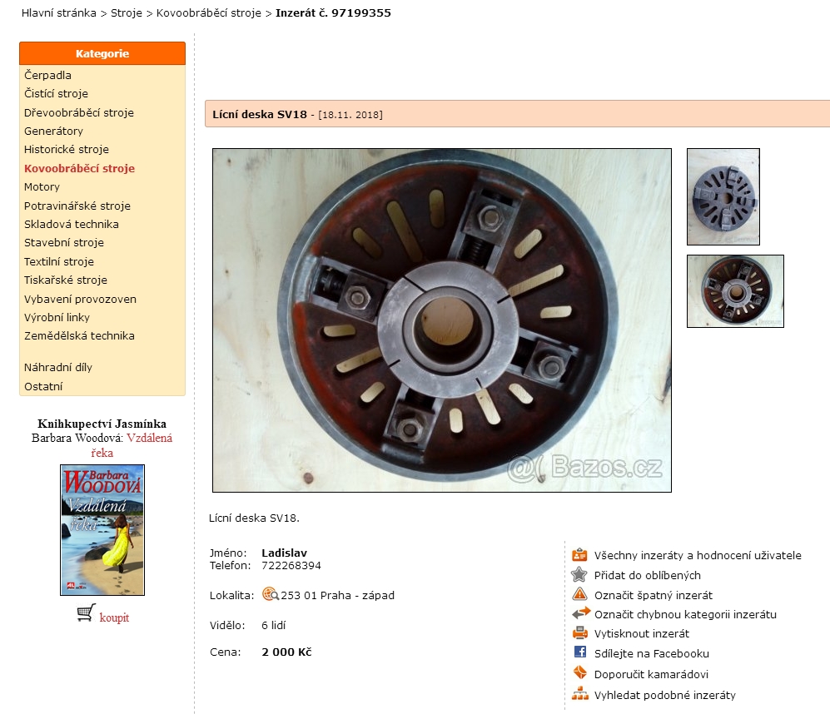Click the star icon to add favorites

click(x=579, y=574)
